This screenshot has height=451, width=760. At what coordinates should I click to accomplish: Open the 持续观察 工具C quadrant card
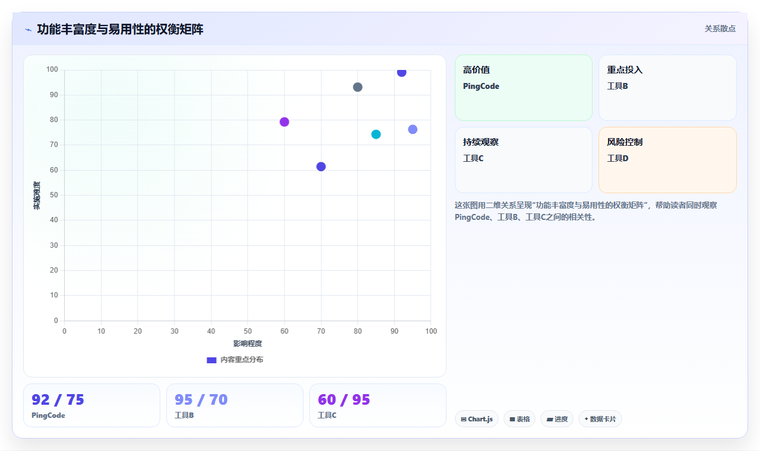524,160
